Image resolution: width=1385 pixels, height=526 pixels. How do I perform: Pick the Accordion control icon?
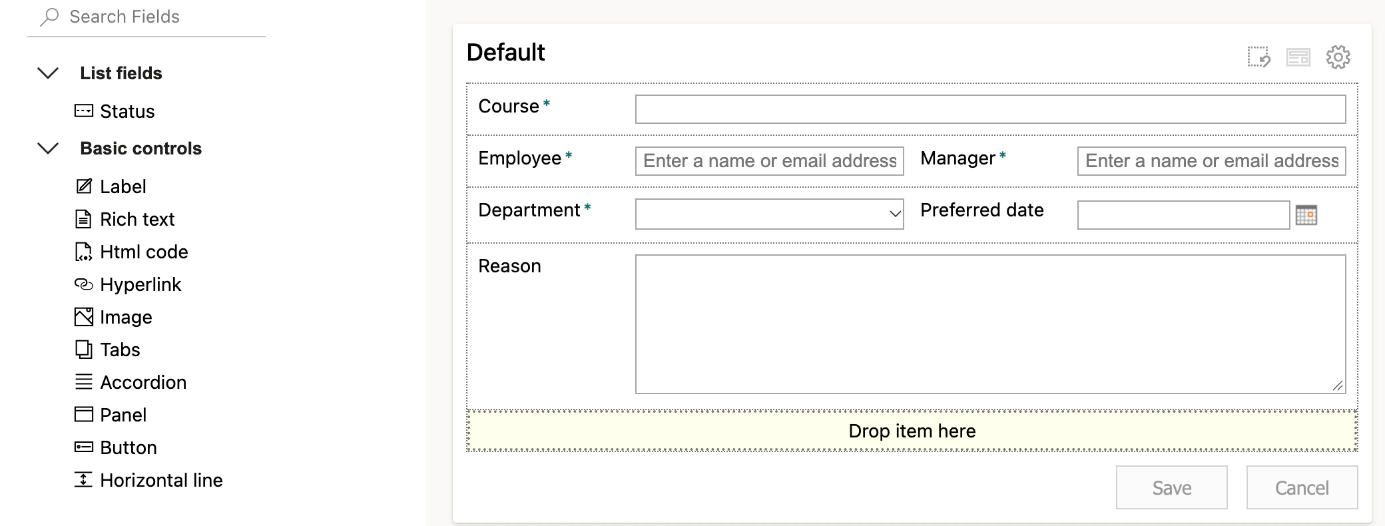[x=83, y=382]
